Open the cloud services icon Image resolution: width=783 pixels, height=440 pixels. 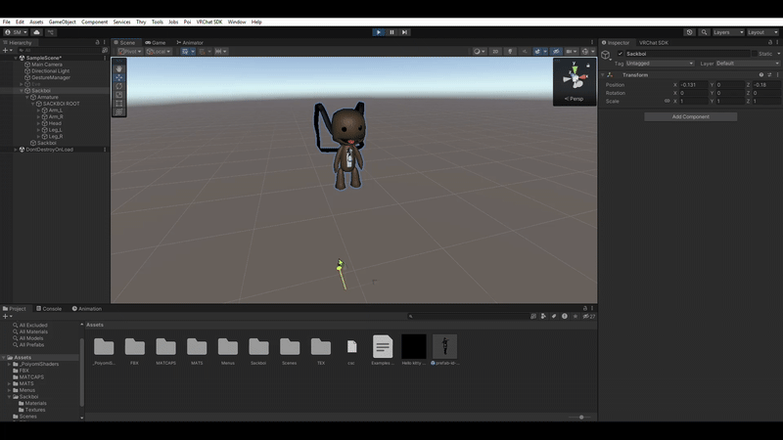[36, 32]
